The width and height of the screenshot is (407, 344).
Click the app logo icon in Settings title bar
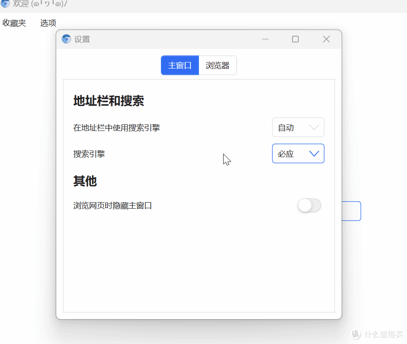(x=66, y=39)
